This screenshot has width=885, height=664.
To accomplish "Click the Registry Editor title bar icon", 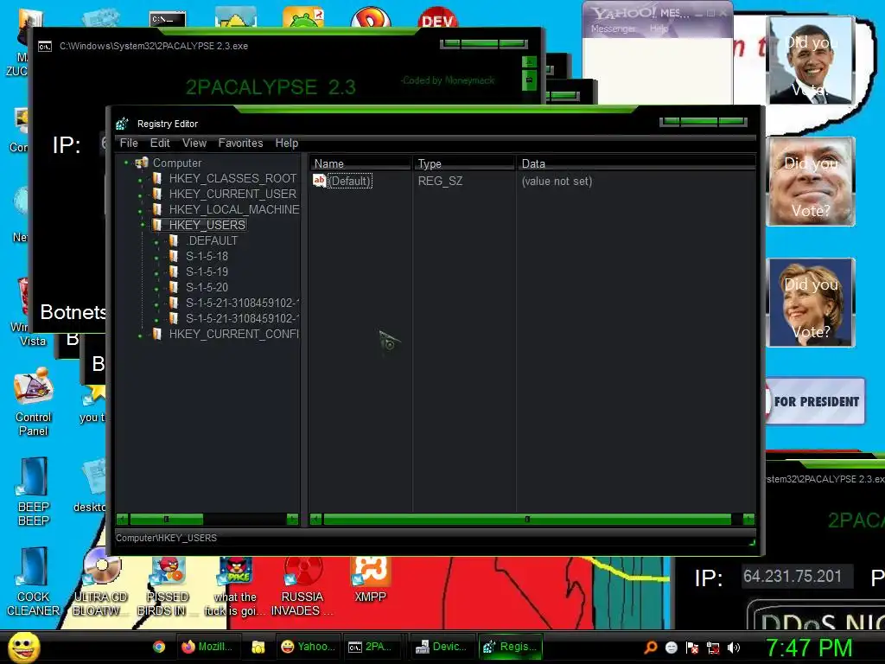I will tap(123, 124).
